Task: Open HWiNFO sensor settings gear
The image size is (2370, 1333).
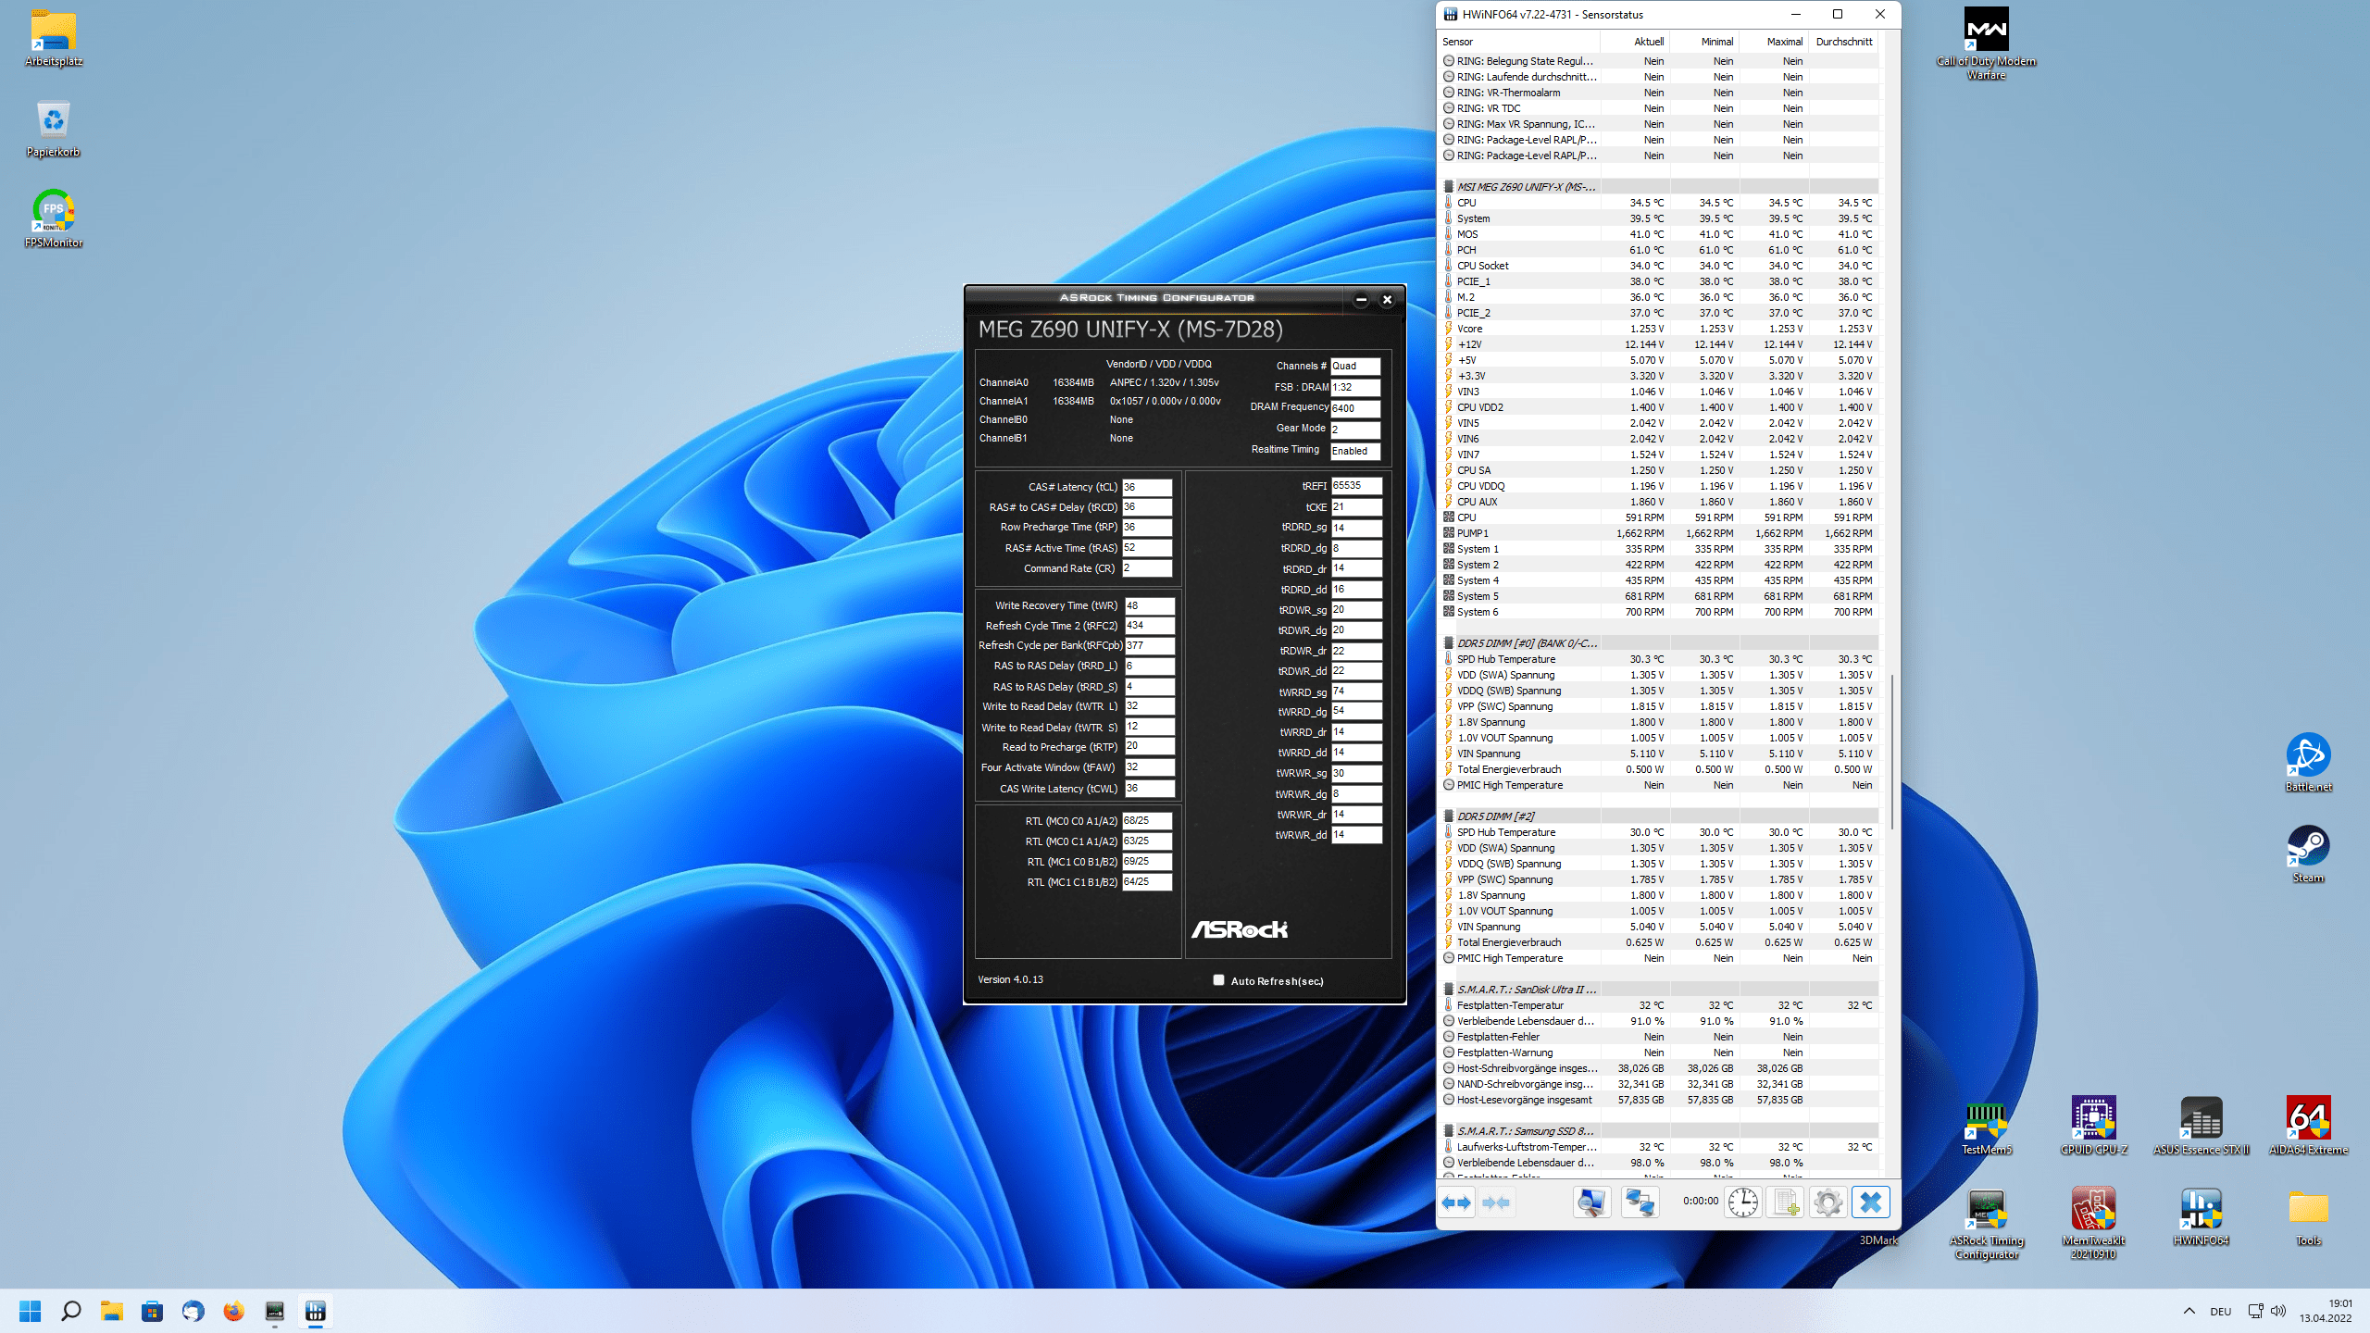Action: click(x=1827, y=1202)
